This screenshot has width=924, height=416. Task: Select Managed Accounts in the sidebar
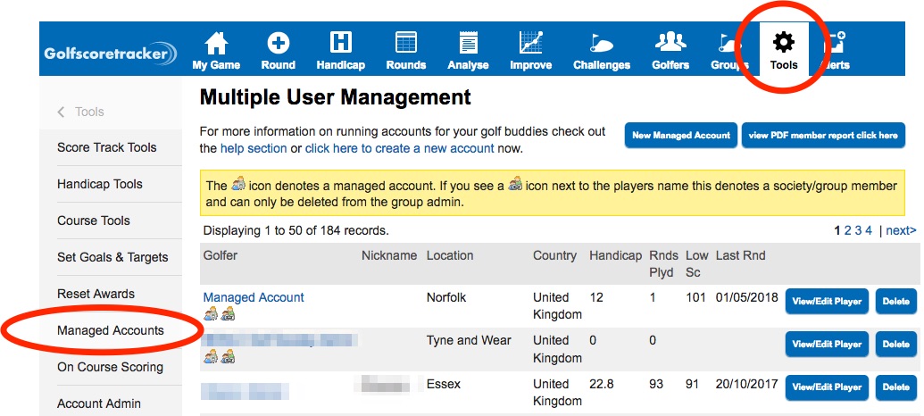pyautogui.click(x=111, y=330)
